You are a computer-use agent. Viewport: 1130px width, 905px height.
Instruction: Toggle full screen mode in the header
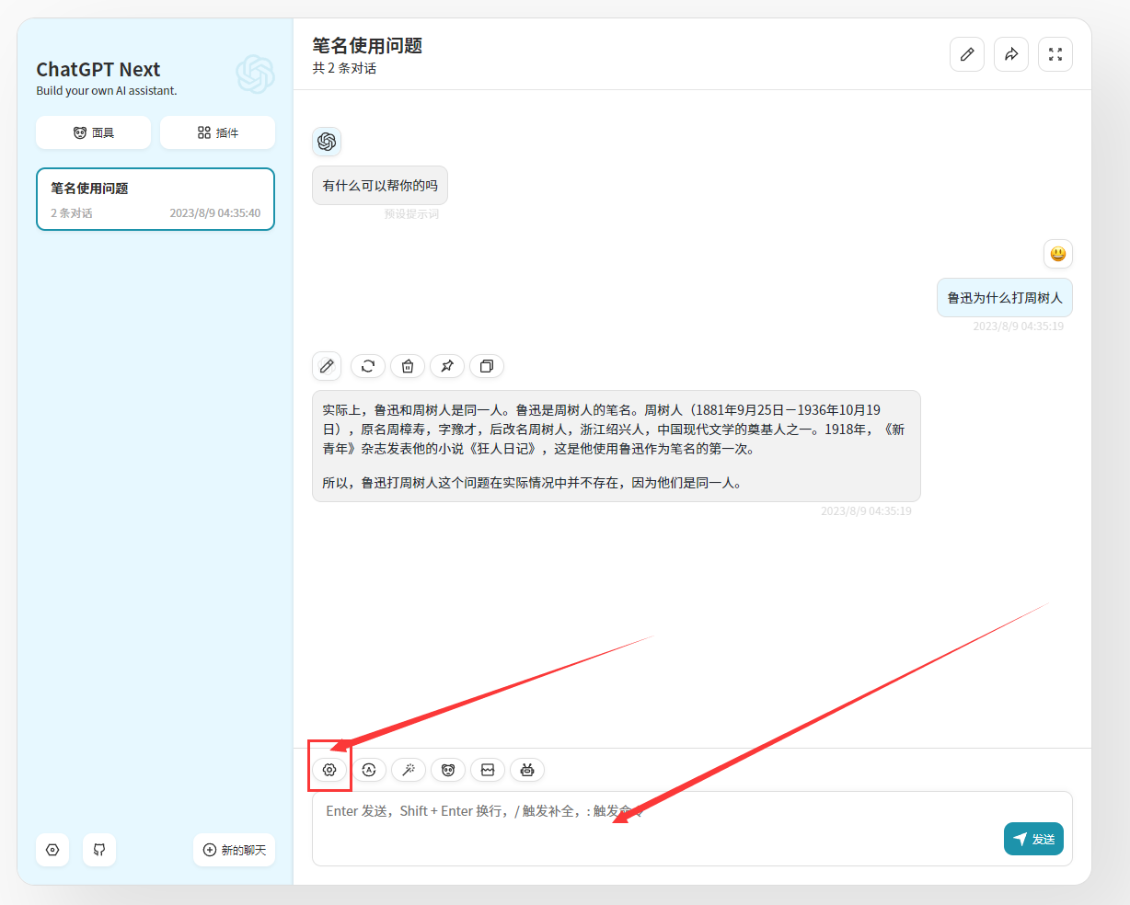(1055, 54)
